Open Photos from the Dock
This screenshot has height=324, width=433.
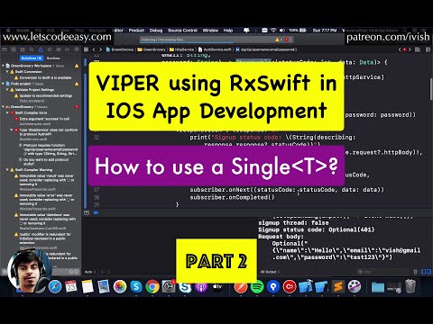(120, 286)
